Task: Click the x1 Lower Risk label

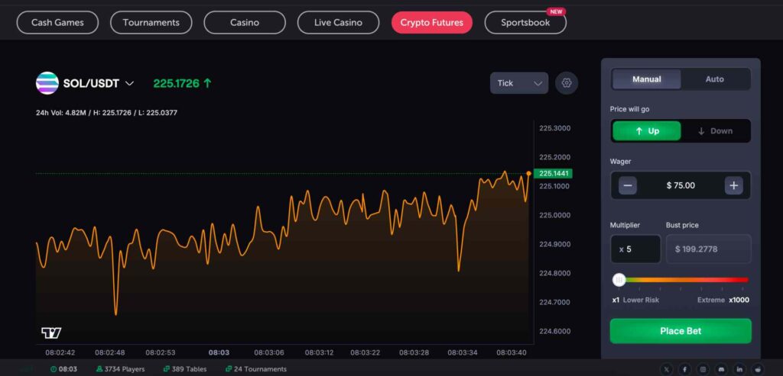Action: click(635, 300)
